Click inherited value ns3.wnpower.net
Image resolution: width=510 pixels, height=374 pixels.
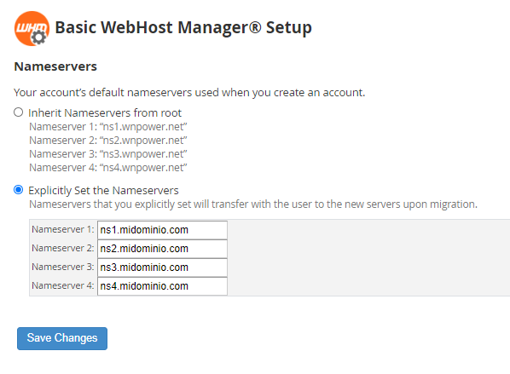(x=143, y=154)
